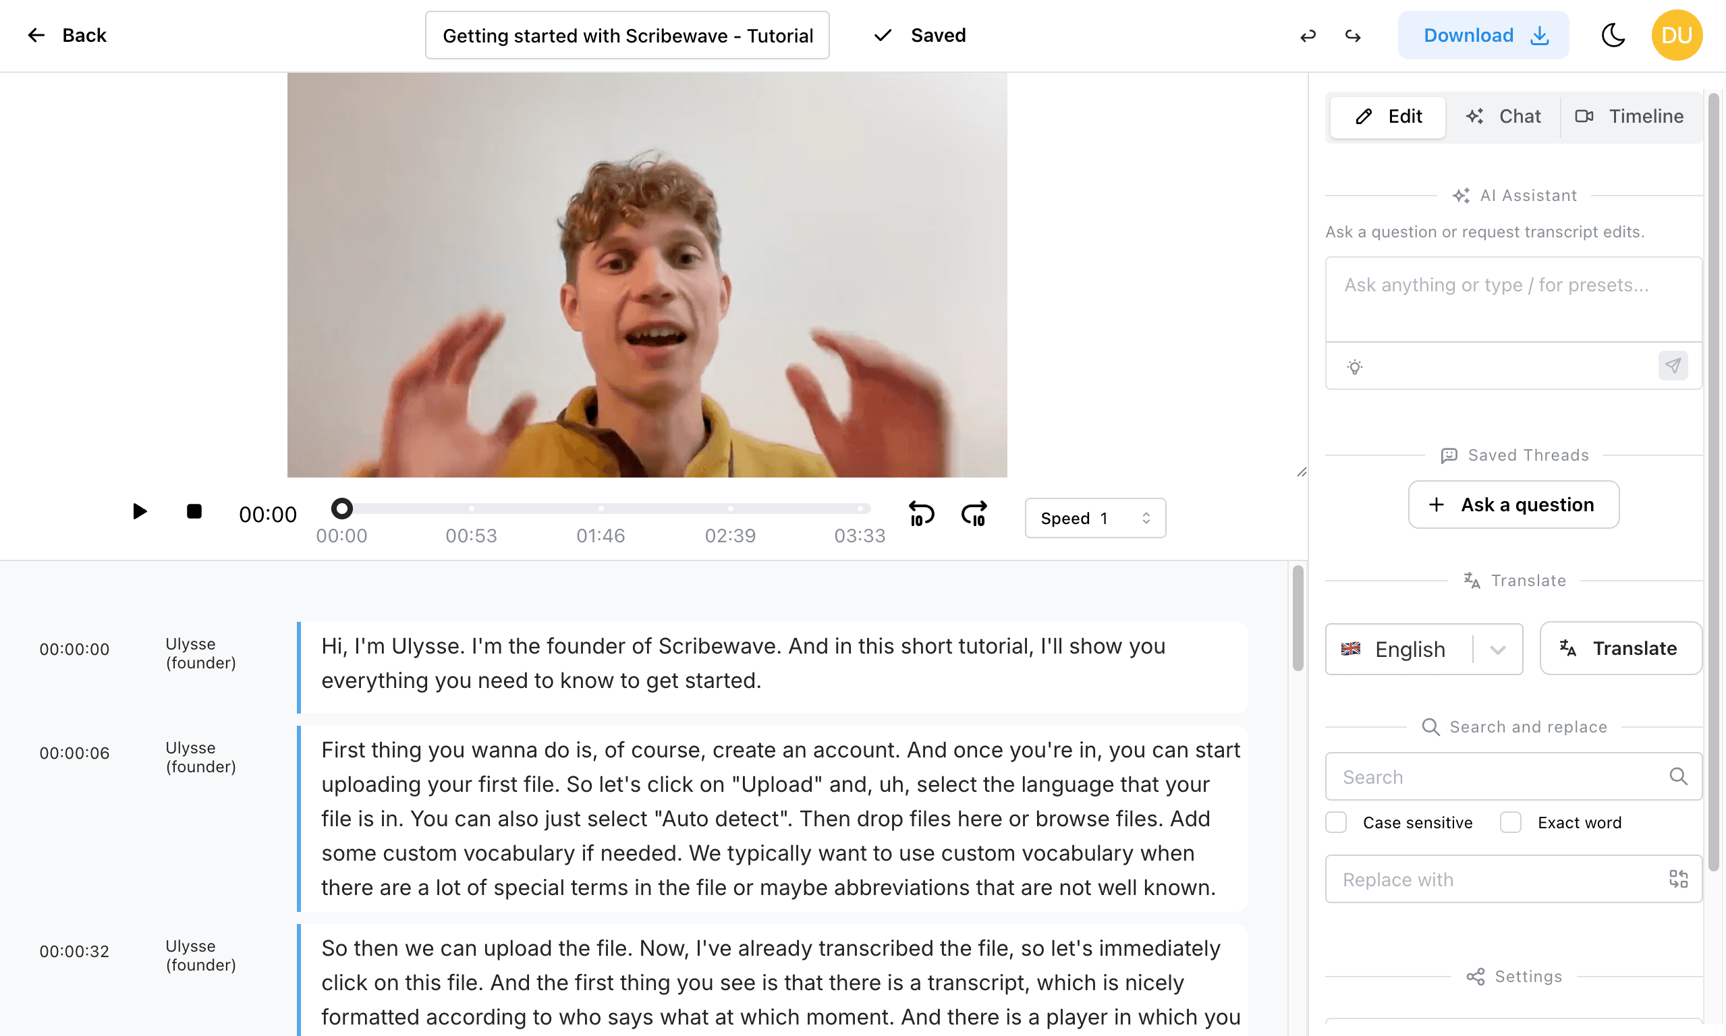Click the Ask a question button

1513,504
